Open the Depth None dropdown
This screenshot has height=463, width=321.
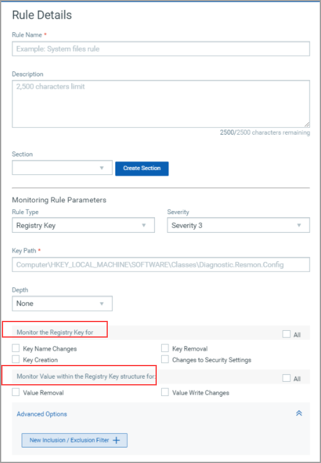pos(62,303)
